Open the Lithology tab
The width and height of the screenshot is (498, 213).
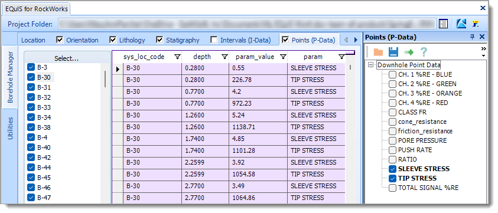(x=132, y=40)
